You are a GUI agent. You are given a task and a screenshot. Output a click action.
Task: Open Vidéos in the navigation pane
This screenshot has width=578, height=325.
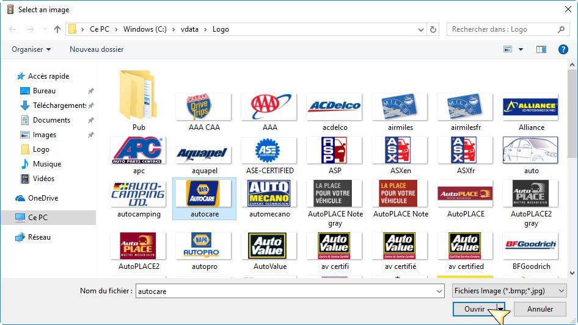click(x=43, y=179)
